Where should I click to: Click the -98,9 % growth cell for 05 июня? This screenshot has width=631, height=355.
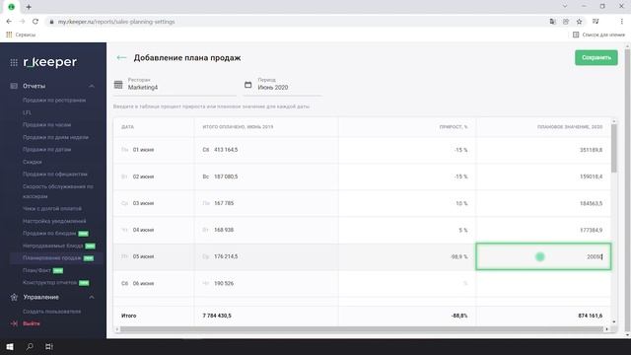tap(407, 256)
